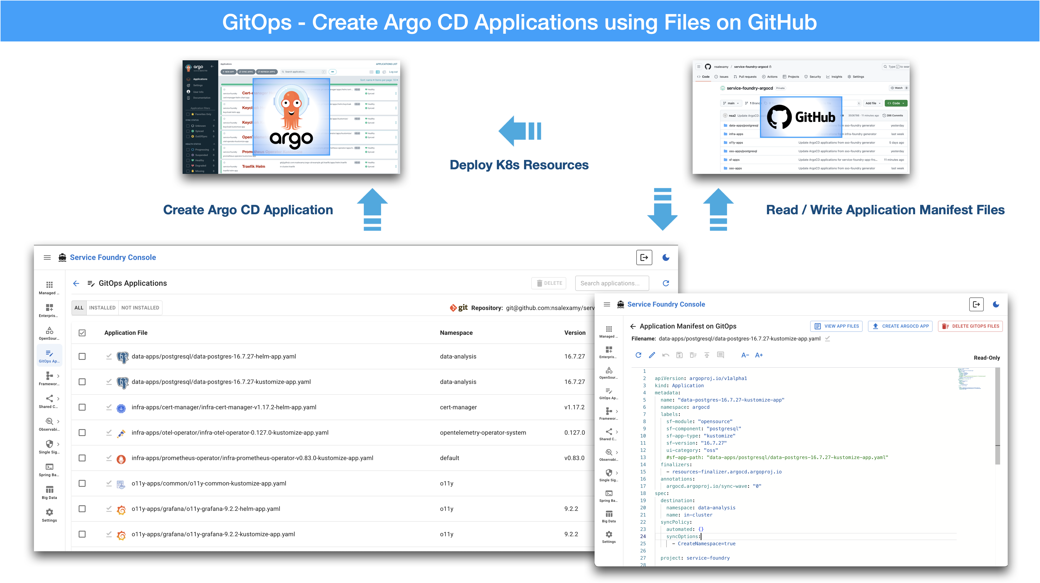Click the CREATE ARGOCD APP button
1040x583 pixels.
(x=900, y=326)
